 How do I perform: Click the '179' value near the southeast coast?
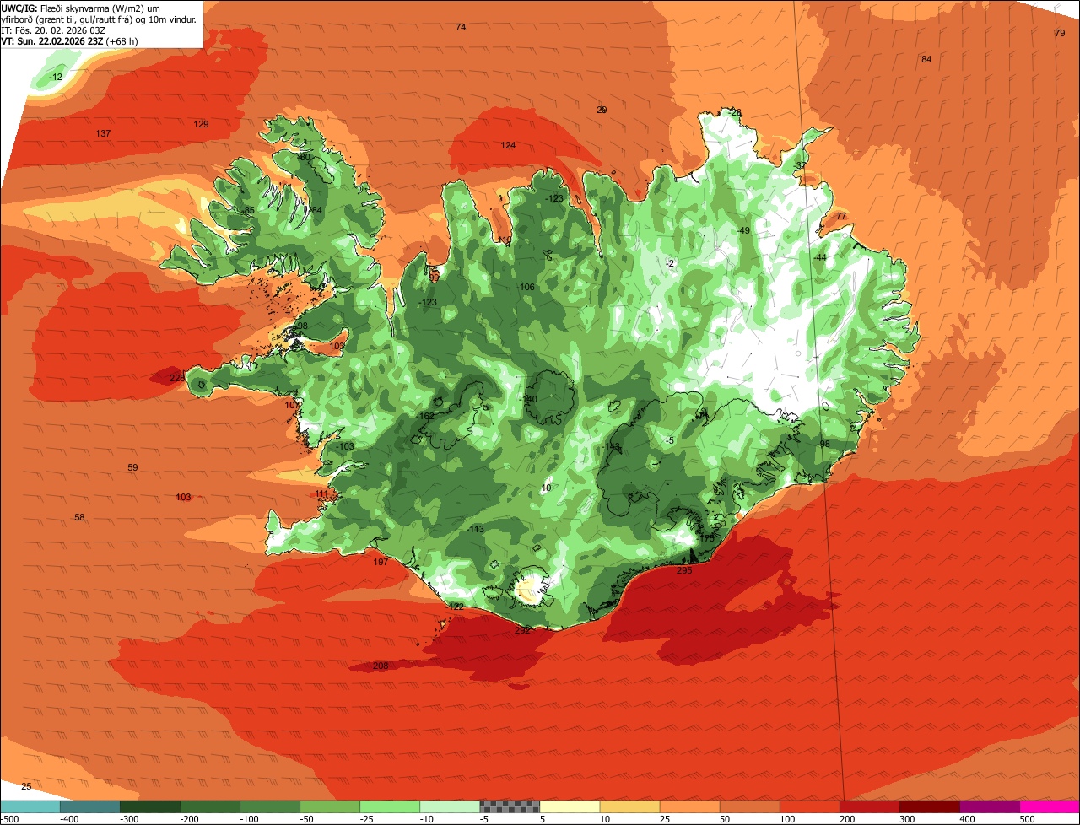pyautogui.click(x=706, y=537)
